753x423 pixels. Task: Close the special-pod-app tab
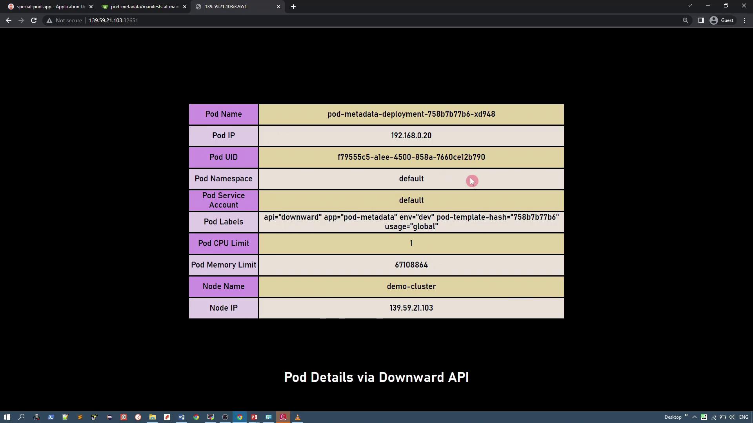(x=91, y=7)
